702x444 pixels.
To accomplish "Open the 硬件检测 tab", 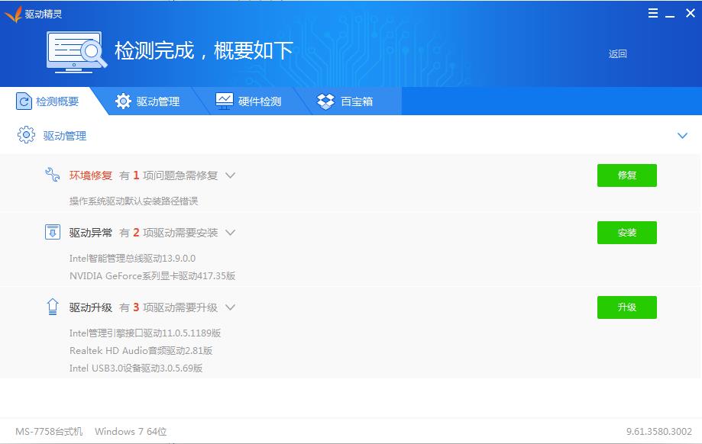I will 249,101.
